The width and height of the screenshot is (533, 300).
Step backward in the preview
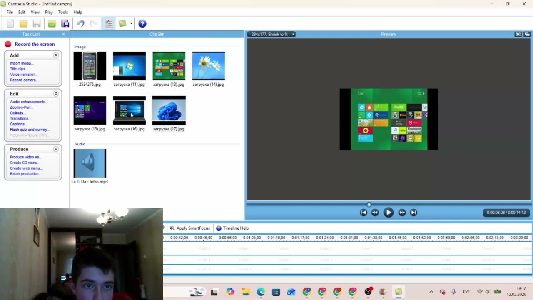pyautogui.click(x=375, y=212)
